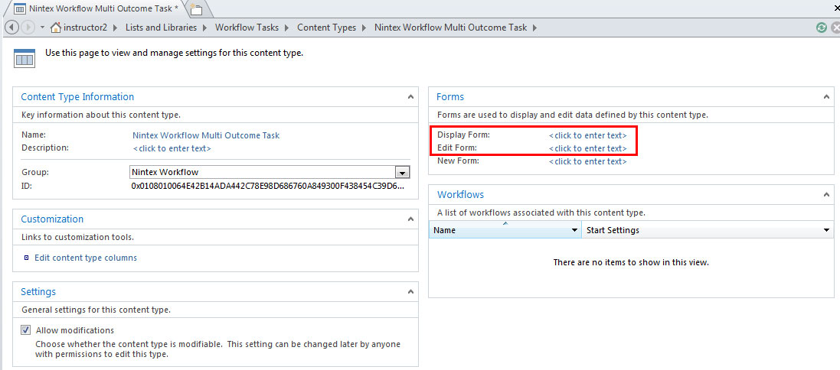Open the navigation history dropdown arrow
The width and height of the screenshot is (840, 370).
point(42,28)
